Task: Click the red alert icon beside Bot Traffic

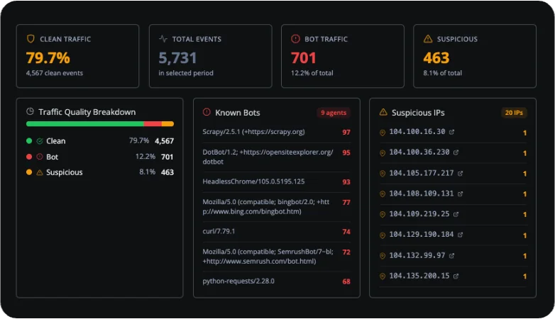Action: [x=295, y=38]
